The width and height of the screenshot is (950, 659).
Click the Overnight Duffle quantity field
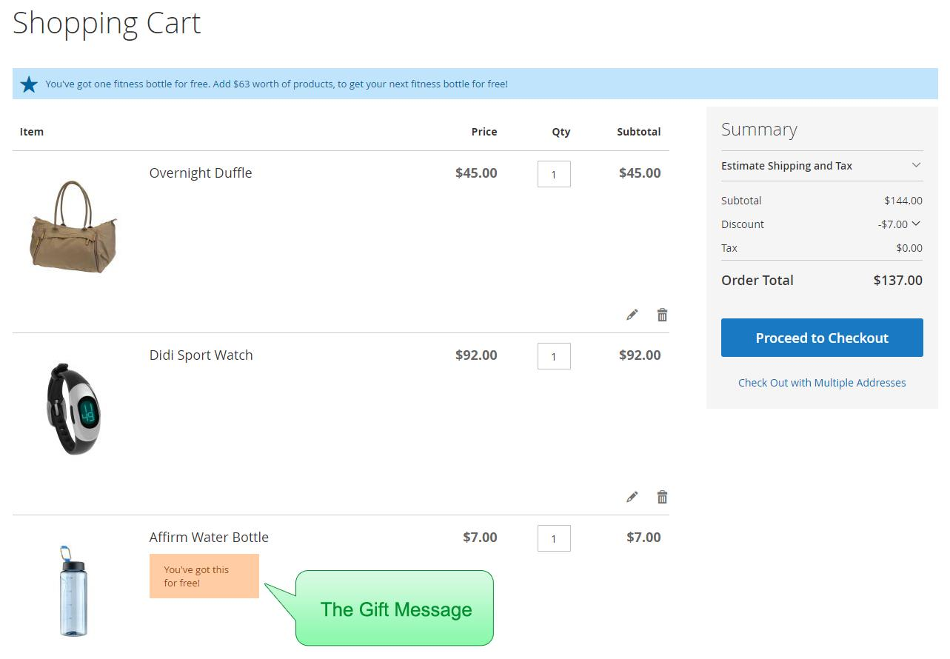tap(554, 174)
